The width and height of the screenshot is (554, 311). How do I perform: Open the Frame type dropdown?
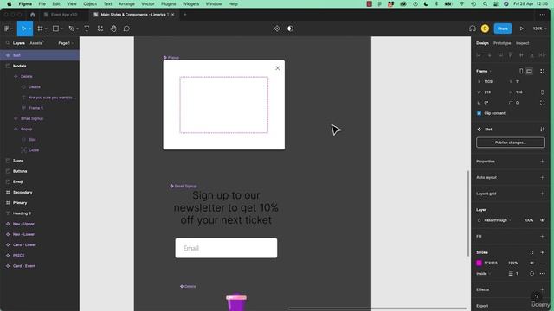coord(484,71)
